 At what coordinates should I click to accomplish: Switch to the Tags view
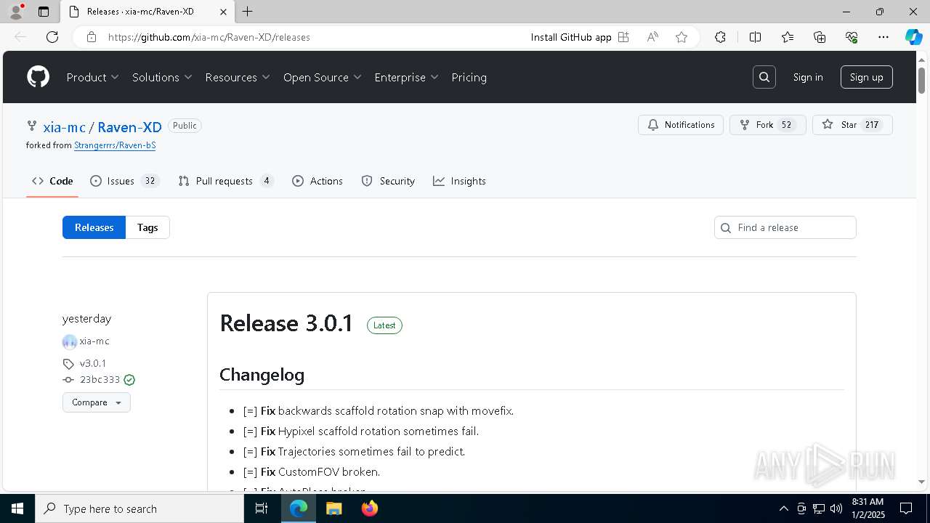click(147, 227)
